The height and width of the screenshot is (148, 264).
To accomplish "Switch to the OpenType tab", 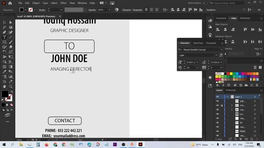I will click(x=198, y=43).
